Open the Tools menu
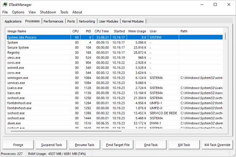Image resolution: width=236 pixels, height=157 pixels. 64,12
